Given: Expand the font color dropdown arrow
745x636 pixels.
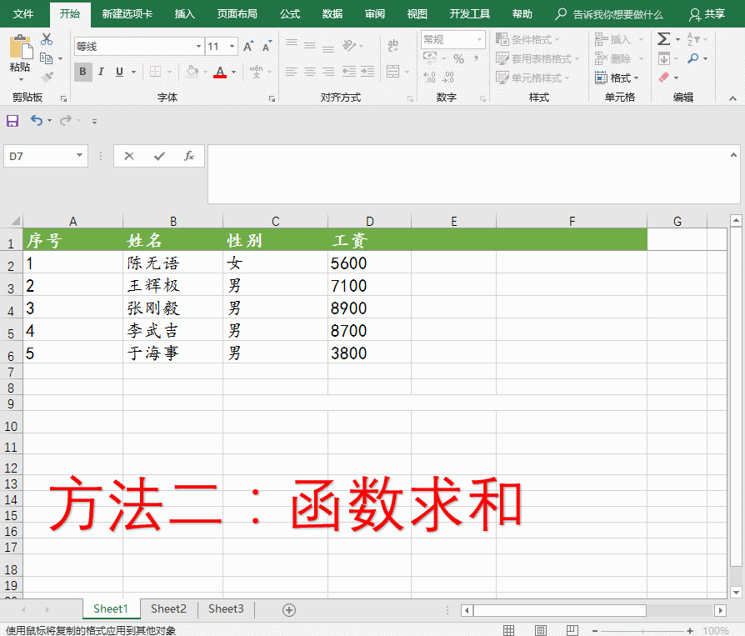Looking at the screenshot, I should 234,73.
